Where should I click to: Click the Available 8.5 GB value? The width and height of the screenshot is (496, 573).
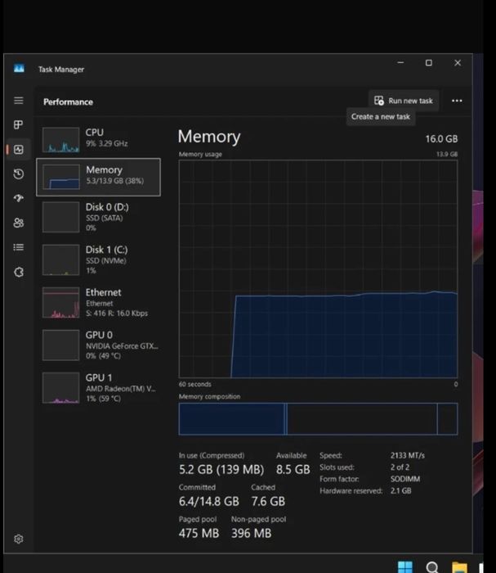coord(293,469)
